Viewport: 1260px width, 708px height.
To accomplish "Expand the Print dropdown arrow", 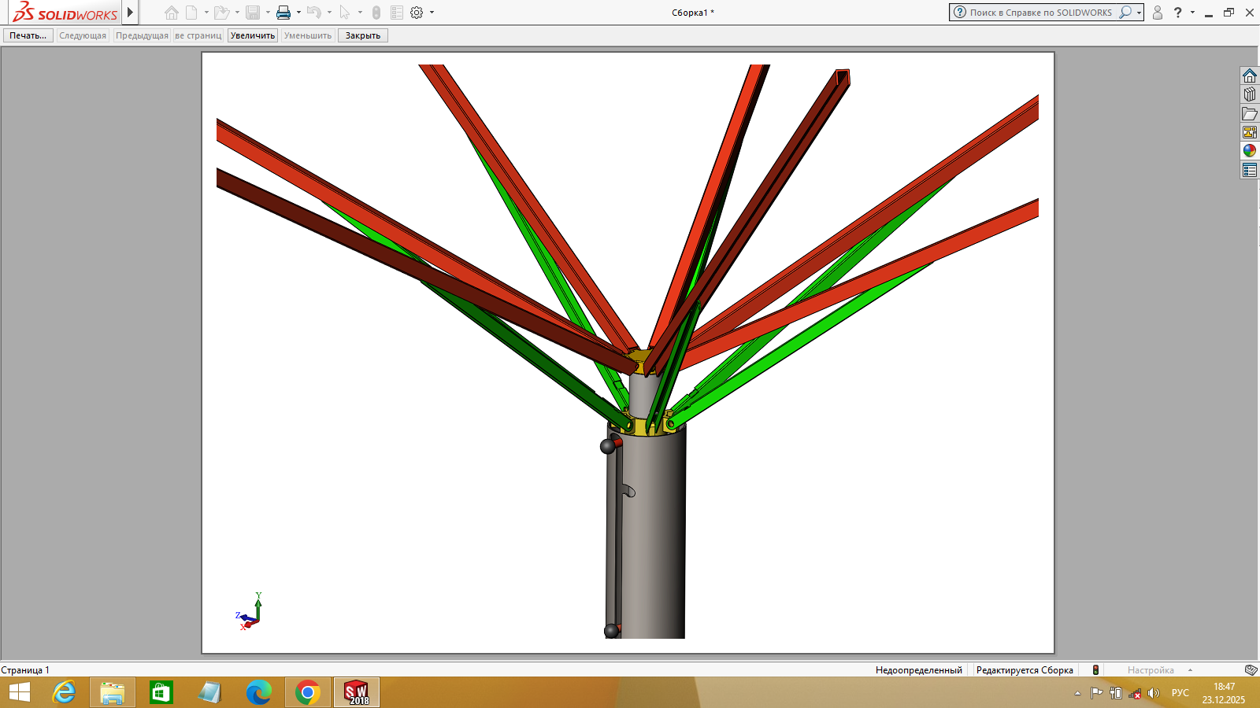I will point(298,13).
